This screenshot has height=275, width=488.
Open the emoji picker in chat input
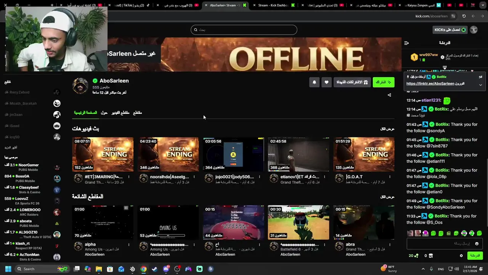pos(477,244)
